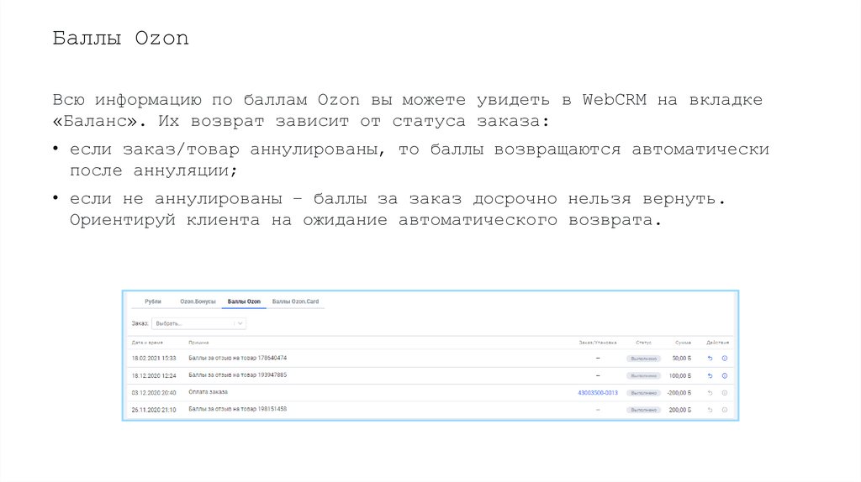The width and height of the screenshot is (861, 482).
Task: Click the 'Заказ/Упаковка' column header
Action: point(598,343)
